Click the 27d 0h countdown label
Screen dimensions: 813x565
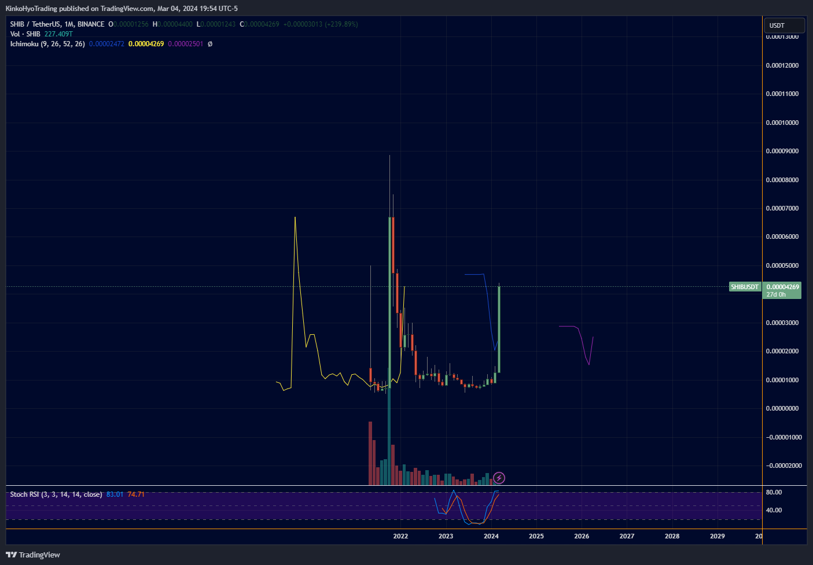(776, 294)
